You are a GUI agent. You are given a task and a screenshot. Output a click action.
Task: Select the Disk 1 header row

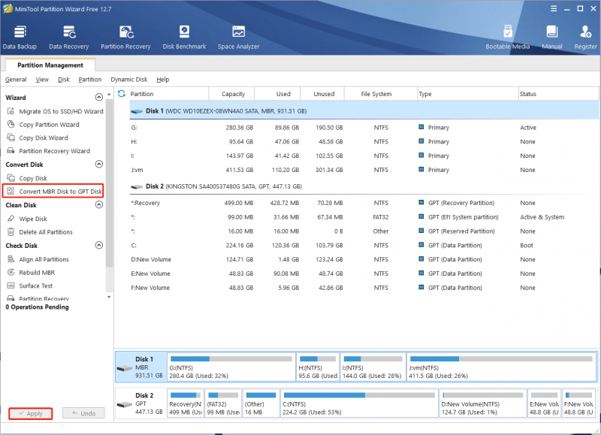[x=364, y=110]
